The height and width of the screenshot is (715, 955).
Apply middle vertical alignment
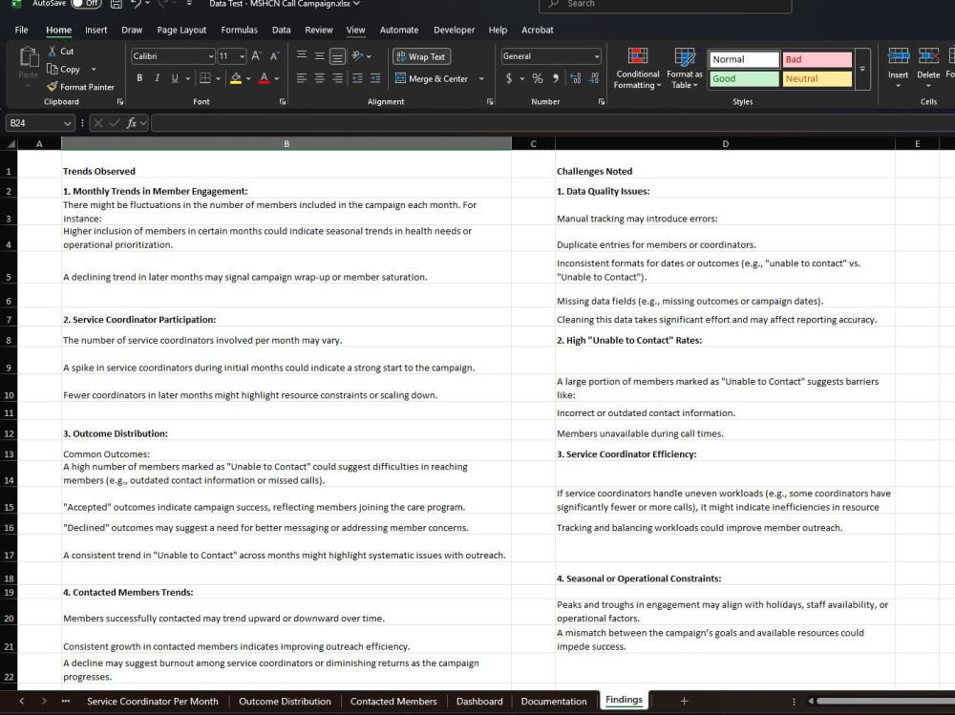pos(319,56)
